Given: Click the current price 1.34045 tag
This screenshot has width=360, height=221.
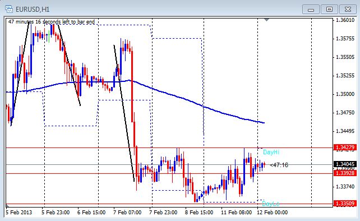Looking at the screenshot, I should click(345, 164).
